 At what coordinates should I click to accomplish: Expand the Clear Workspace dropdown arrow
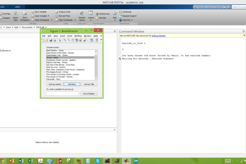(x=51, y=20)
